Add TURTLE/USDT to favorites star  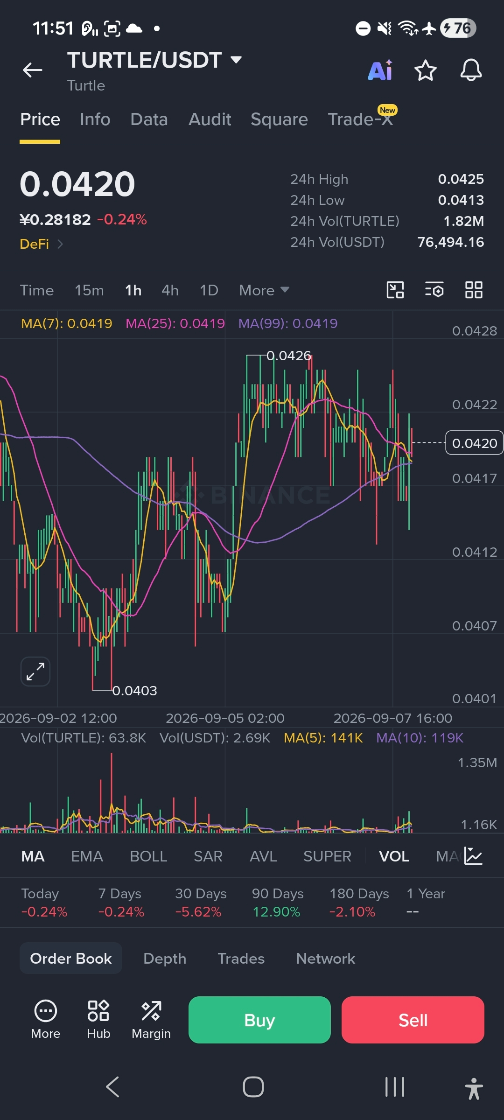(x=425, y=70)
